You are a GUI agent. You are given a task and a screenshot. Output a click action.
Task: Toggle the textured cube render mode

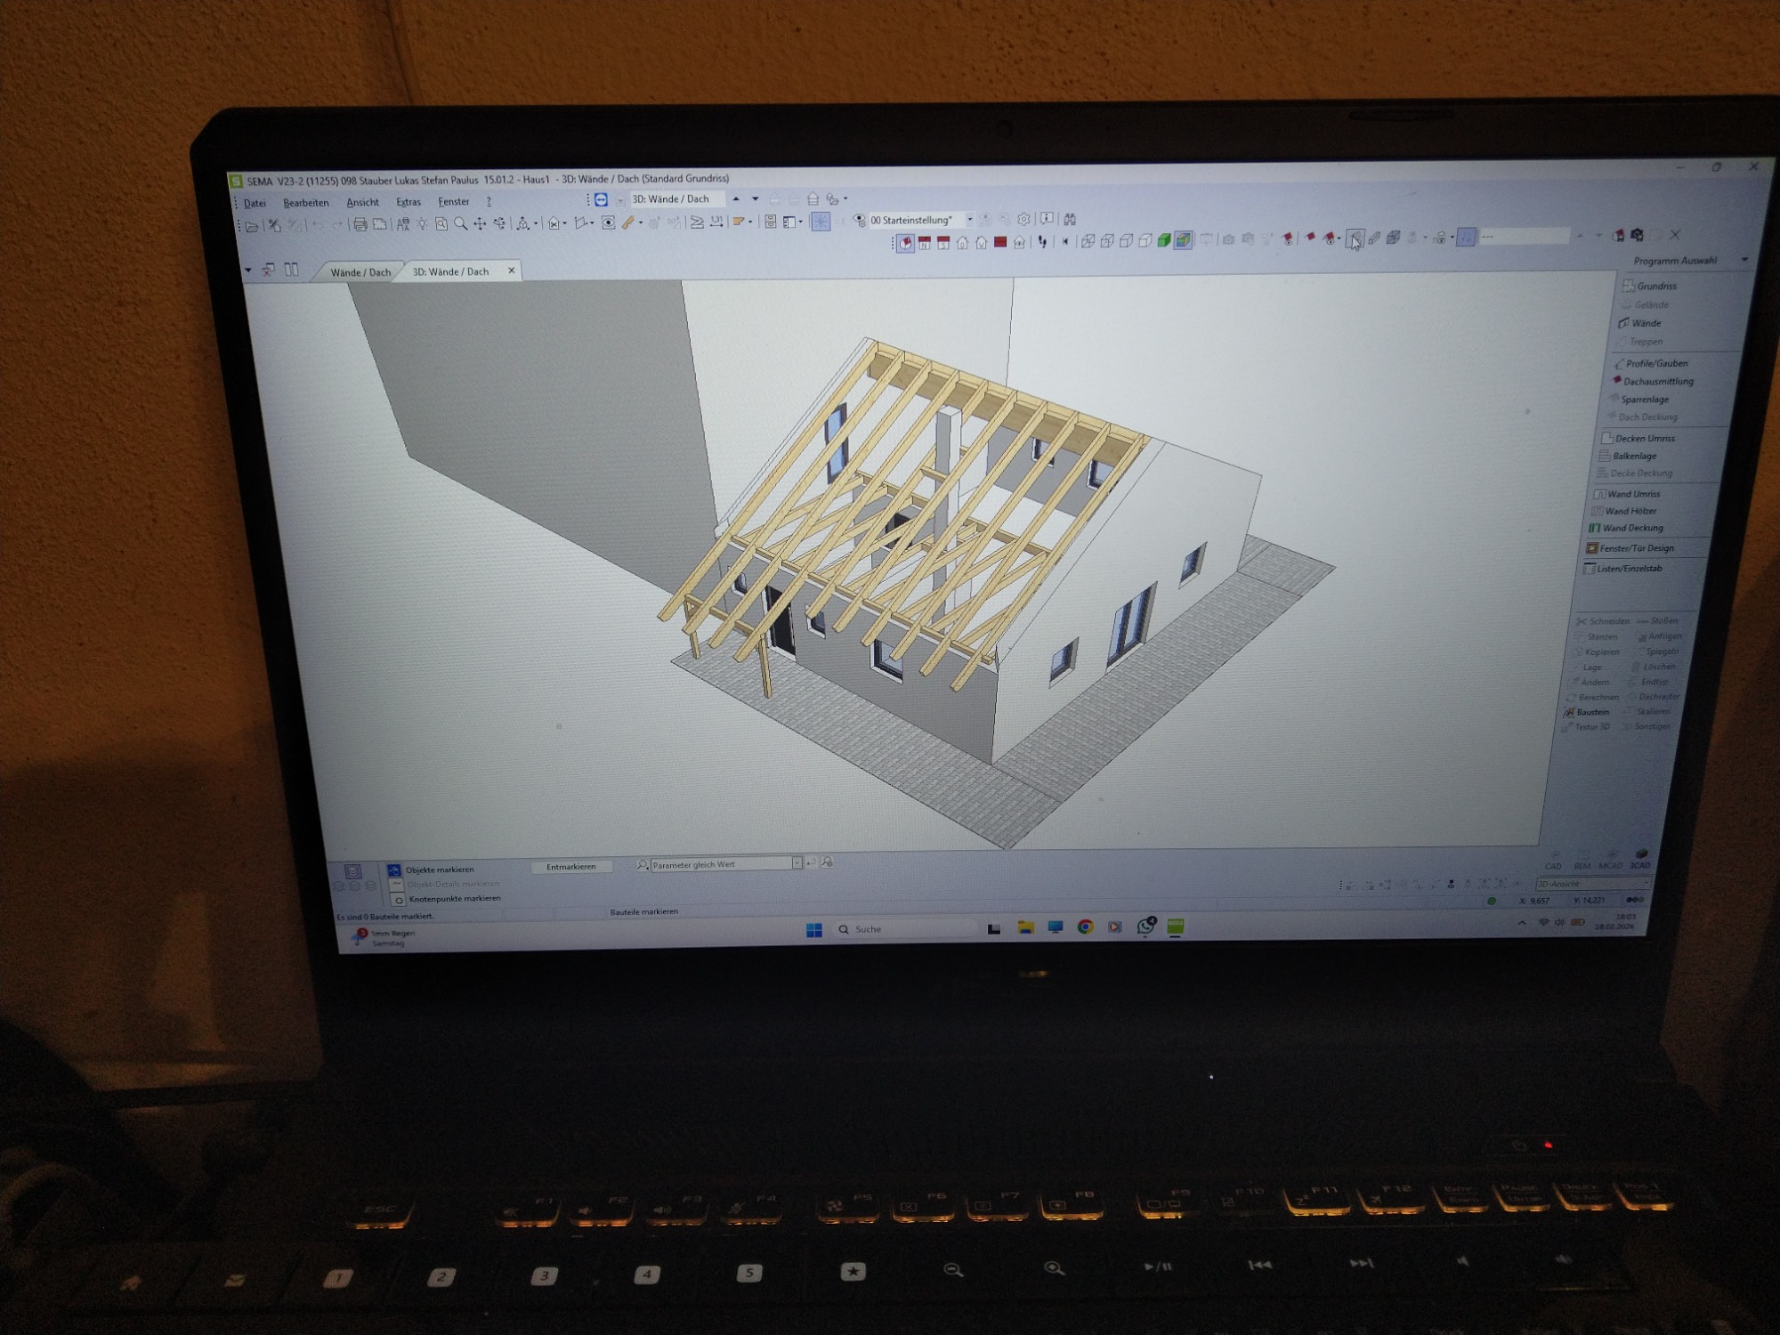[x=1183, y=240]
